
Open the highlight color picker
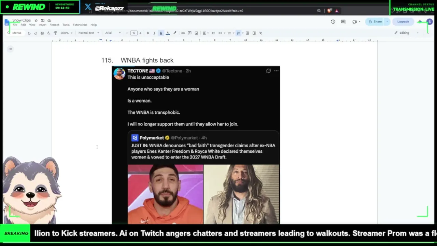(x=175, y=33)
